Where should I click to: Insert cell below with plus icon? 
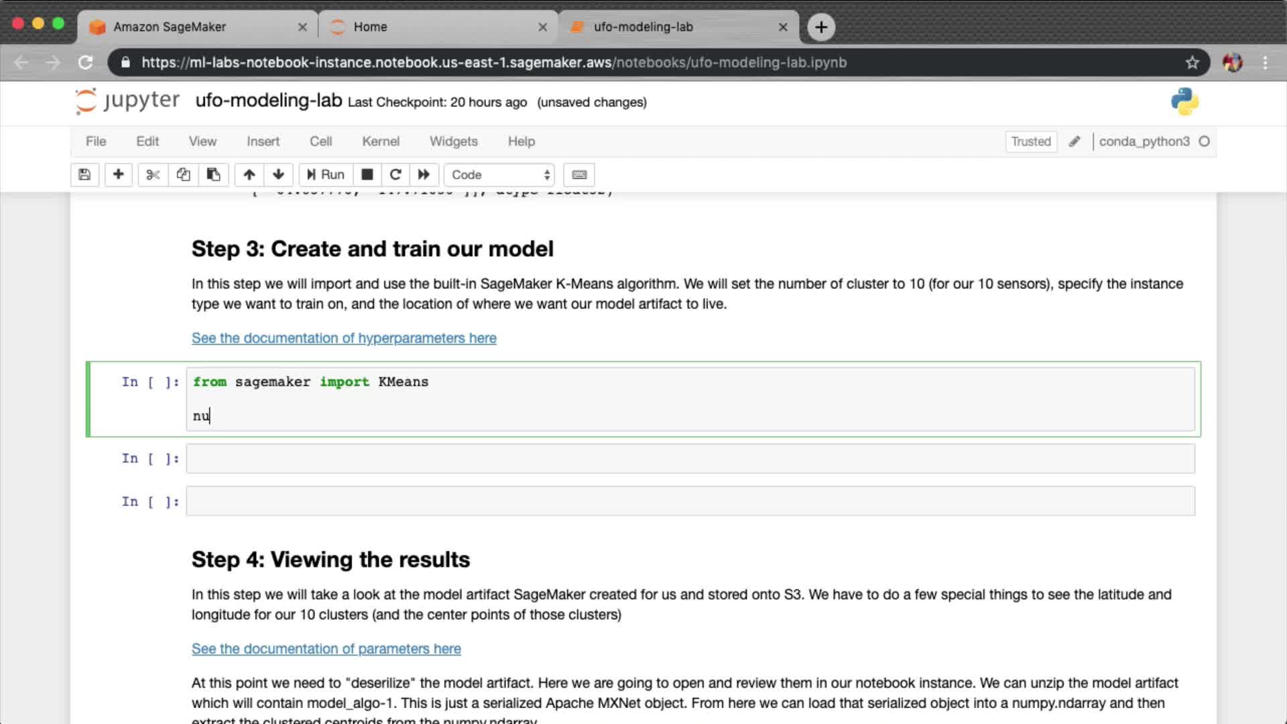[118, 175]
